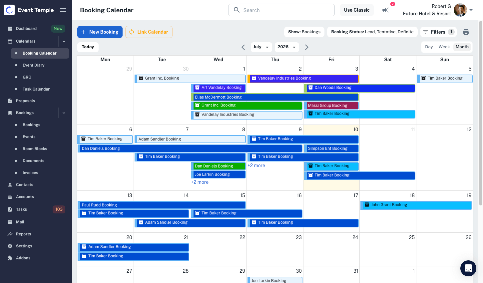Toggle the hamburger sidebar menu icon
483x283 pixels.
[x=63, y=10]
